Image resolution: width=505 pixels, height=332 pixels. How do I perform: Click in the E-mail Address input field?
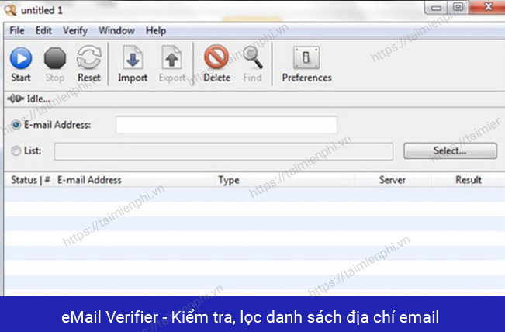tap(226, 125)
